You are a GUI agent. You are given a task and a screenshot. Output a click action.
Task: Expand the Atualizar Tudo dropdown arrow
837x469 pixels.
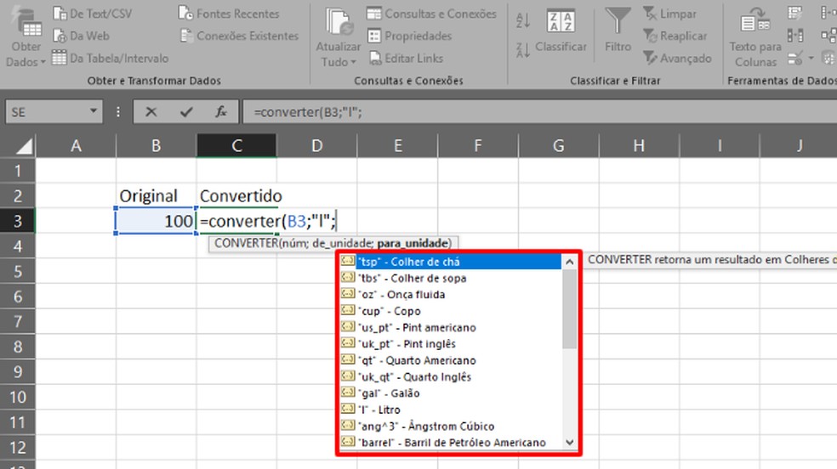click(353, 62)
